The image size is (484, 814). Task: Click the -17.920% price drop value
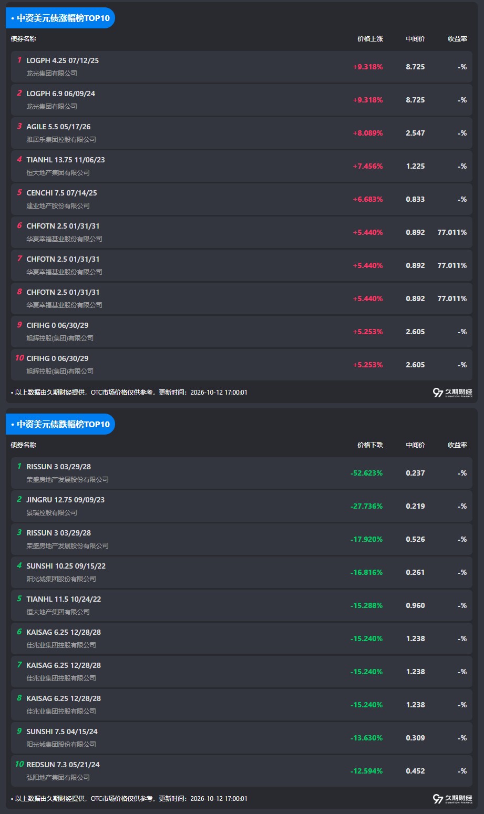coord(367,539)
